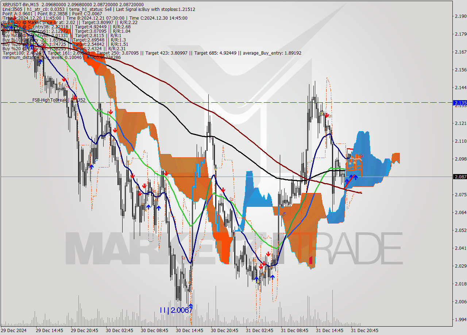Click the 2.110 price axis label
Viewport: 467px width, 335px height.
pos(460,141)
